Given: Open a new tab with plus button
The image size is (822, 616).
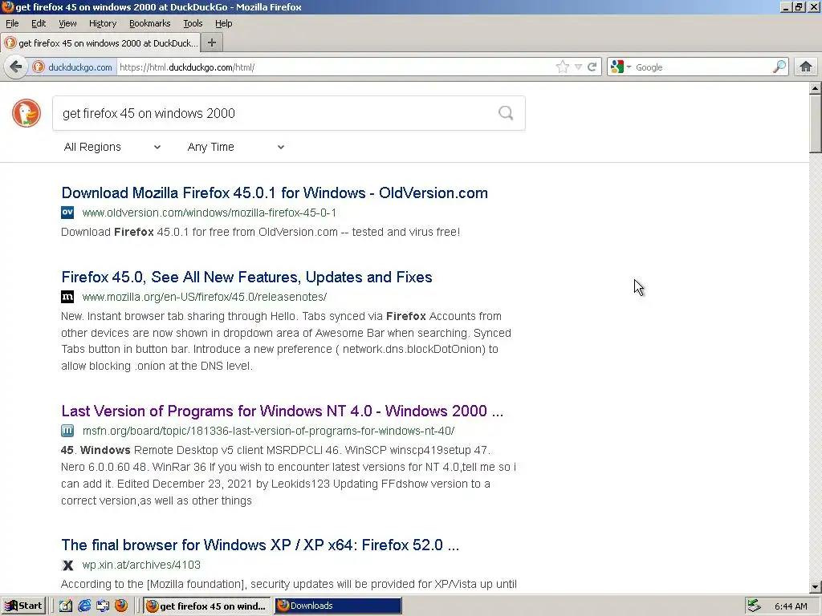Looking at the screenshot, I should (x=212, y=43).
